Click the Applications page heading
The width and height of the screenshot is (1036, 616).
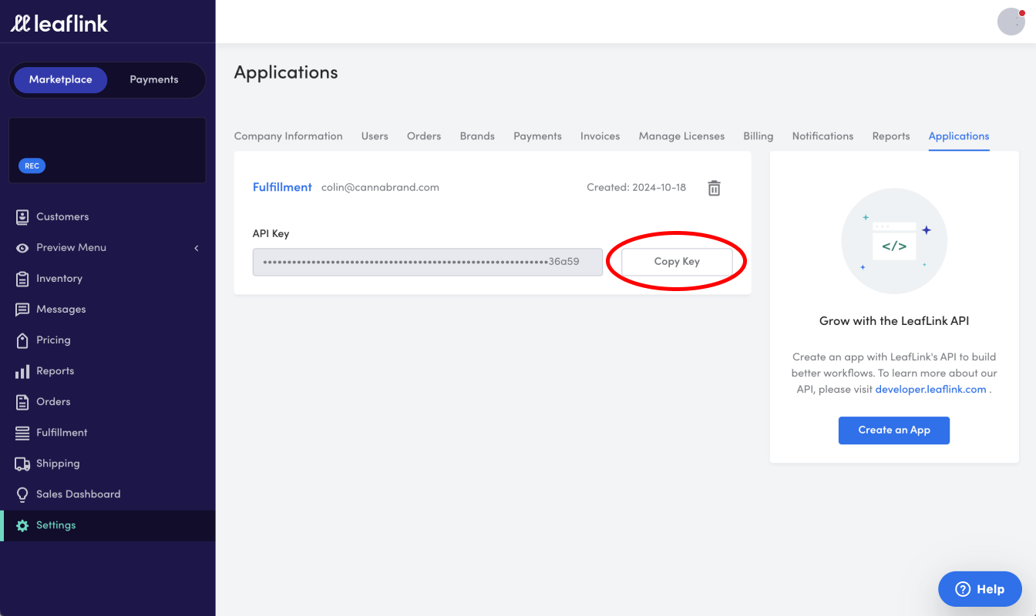(286, 72)
